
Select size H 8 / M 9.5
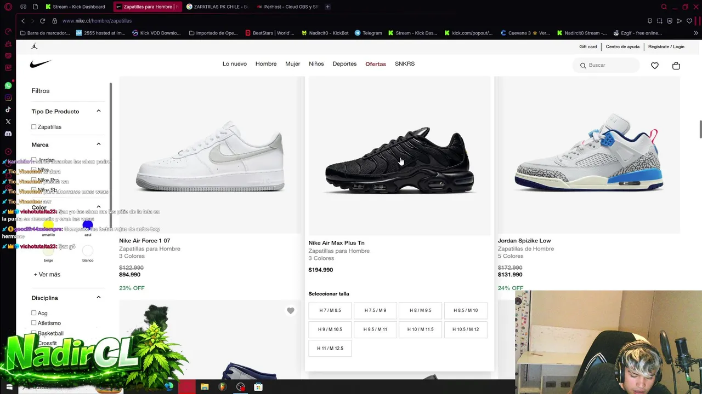click(x=421, y=310)
